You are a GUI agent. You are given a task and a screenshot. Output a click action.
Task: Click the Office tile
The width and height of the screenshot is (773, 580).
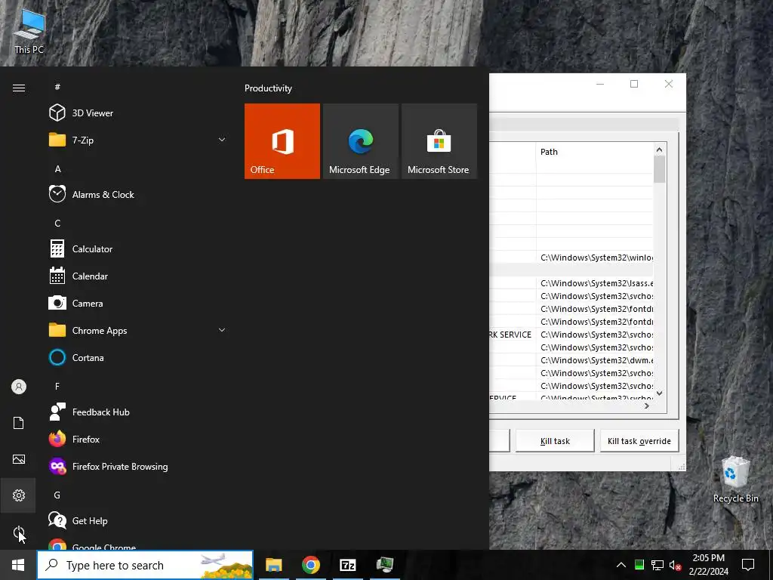(282, 141)
